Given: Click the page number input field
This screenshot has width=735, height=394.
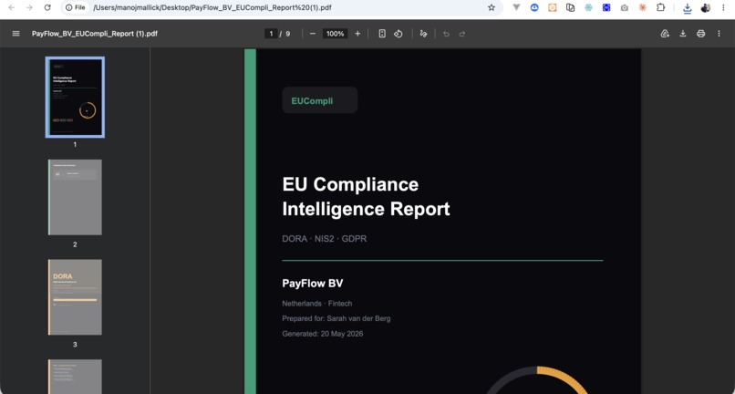Looking at the screenshot, I should [x=271, y=34].
